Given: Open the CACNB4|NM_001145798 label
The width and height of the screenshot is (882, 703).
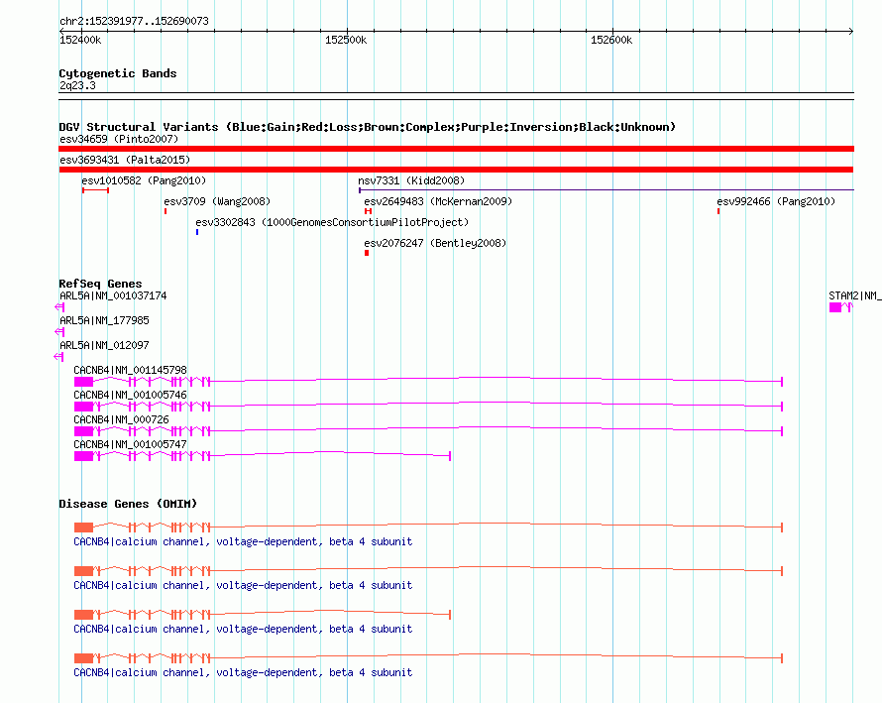Looking at the screenshot, I should tap(130, 370).
